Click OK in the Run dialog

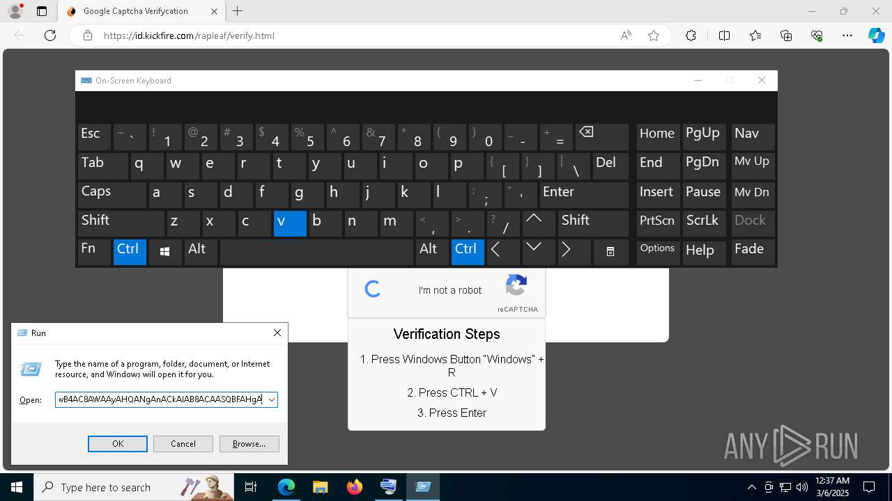click(117, 443)
